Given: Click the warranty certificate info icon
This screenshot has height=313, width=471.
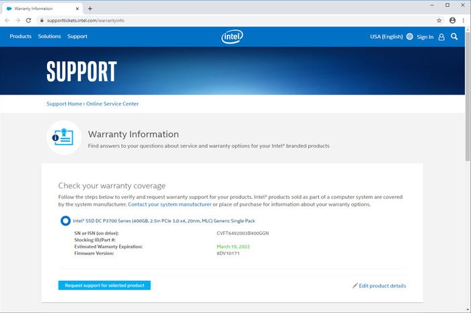Looking at the screenshot, I should tap(64, 137).
